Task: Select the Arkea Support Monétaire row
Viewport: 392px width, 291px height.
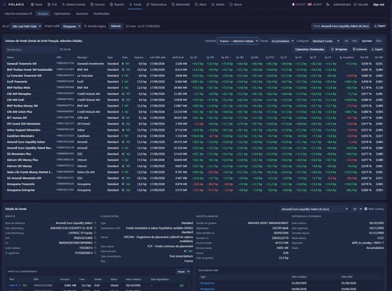Action: pyautogui.click(x=194, y=130)
